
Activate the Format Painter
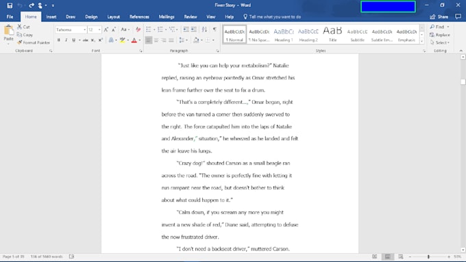tap(34, 42)
